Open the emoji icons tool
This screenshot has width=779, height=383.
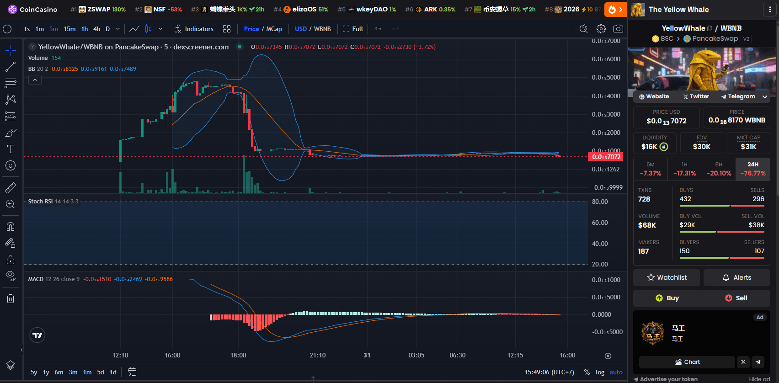click(x=11, y=165)
